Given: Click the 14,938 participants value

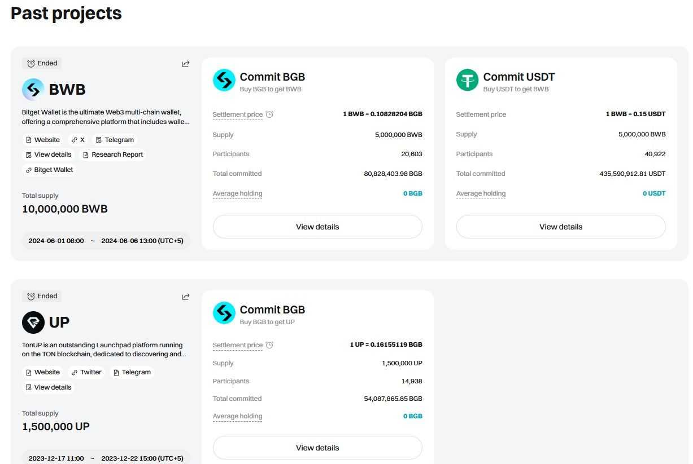Looking at the screenshot, I should (x=412, y=381).
